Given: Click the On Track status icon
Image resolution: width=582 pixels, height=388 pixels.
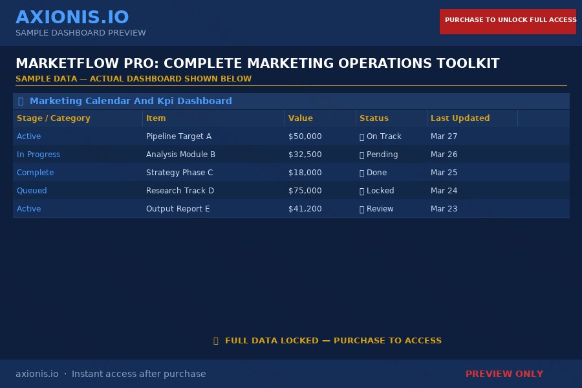Looking at the screenshot, I should pyautogui.click(x=362, y=136).
